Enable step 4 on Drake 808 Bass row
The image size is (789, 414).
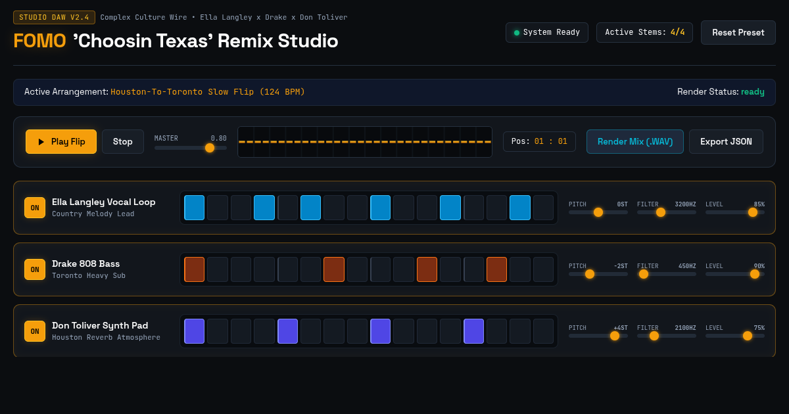[264, 269]
